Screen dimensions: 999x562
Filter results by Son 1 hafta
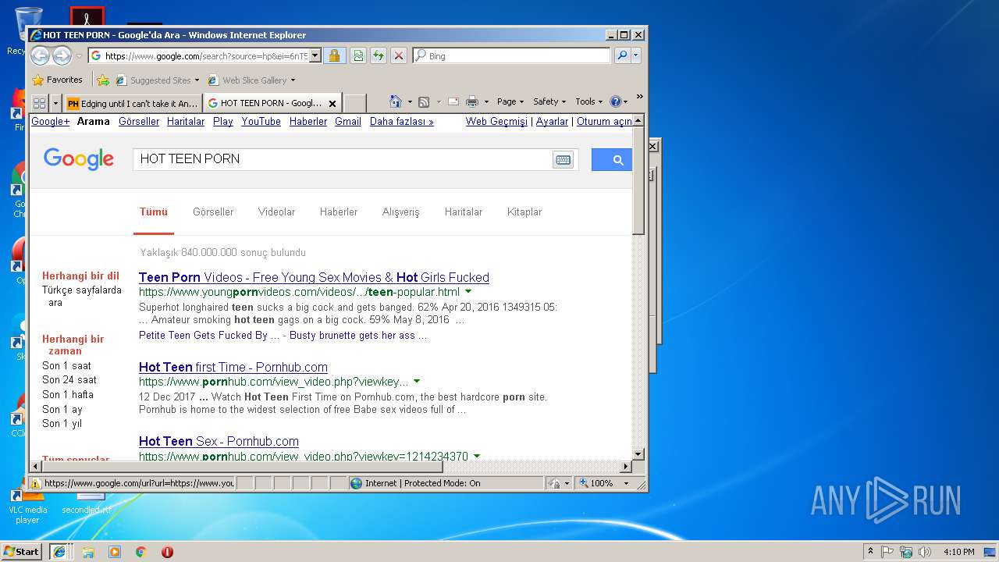(68, 394)
